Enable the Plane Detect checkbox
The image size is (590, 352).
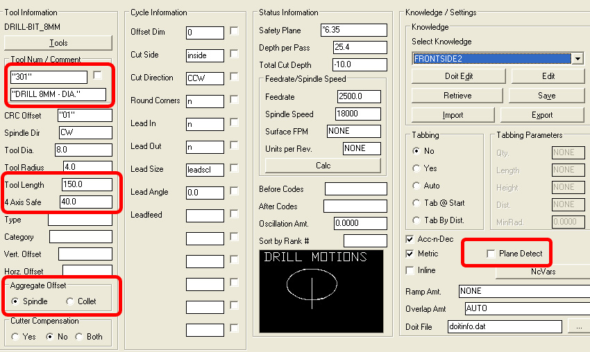coord(491,254)
